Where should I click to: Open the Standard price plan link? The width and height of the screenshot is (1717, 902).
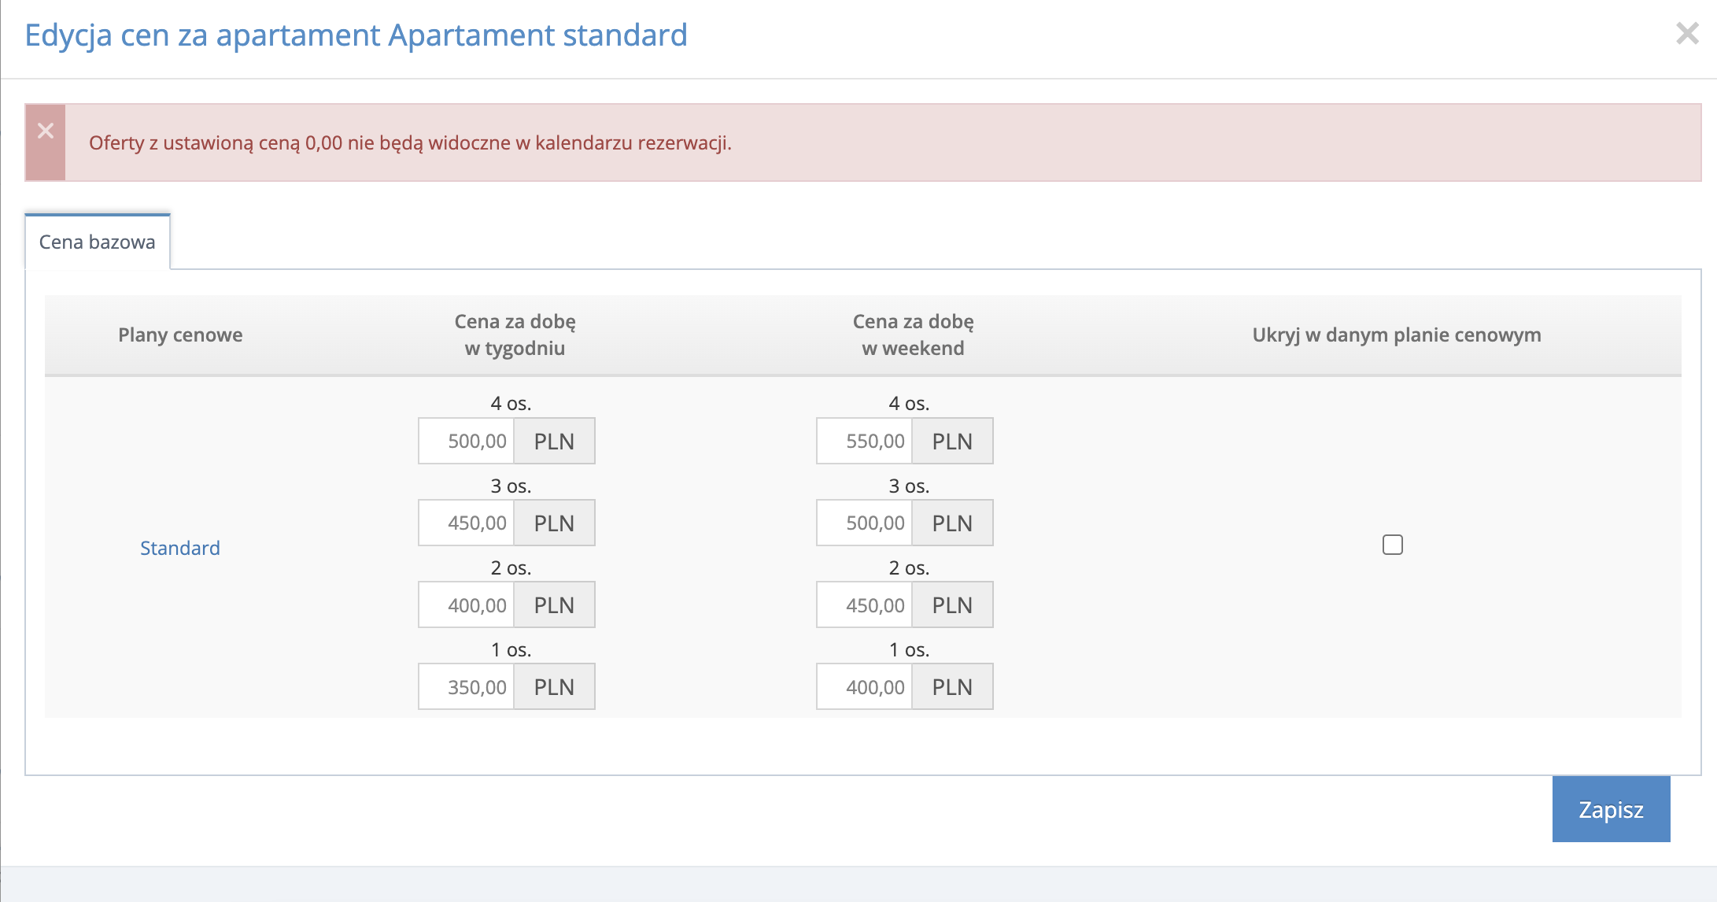[179, 548]
